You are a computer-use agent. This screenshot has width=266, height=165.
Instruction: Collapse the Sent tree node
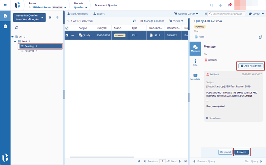click(15, 41)
